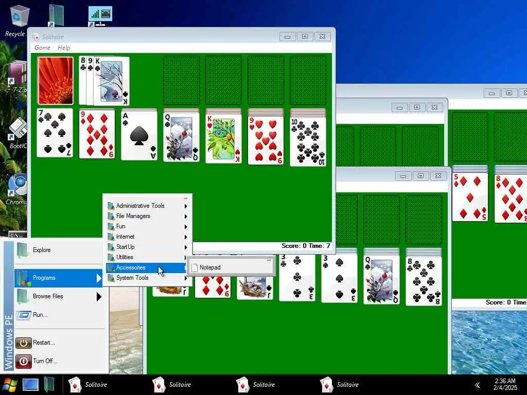This screenshot has height=395, width=527.
Task: Switch to the third Solitaire taskbar button
Action: tap(256, 385)
